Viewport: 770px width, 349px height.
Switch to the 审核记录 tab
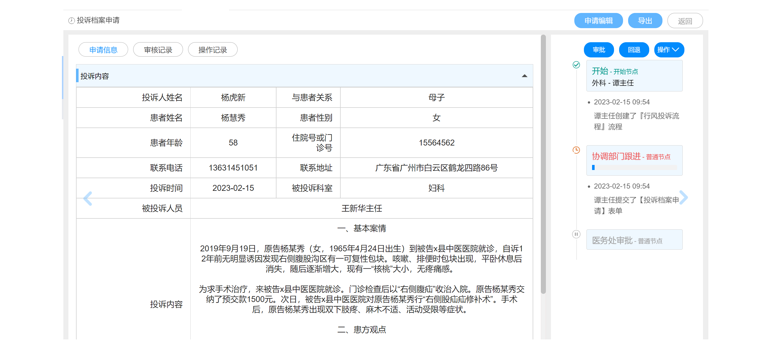(158, 50)
